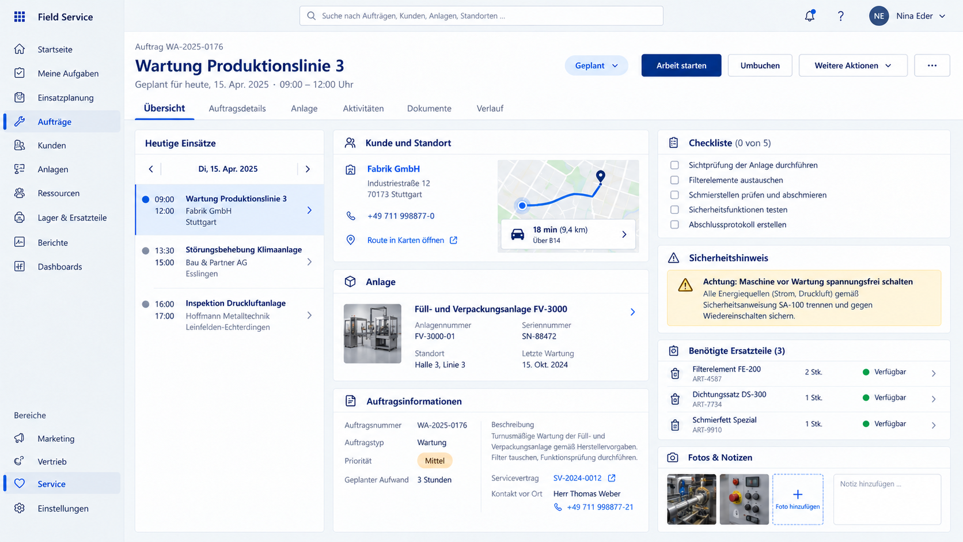The width and height of the screenshot is (963, 542).
Task: Open the Weitere Aktionen dropdown
Action: click(x=853, y=66)
